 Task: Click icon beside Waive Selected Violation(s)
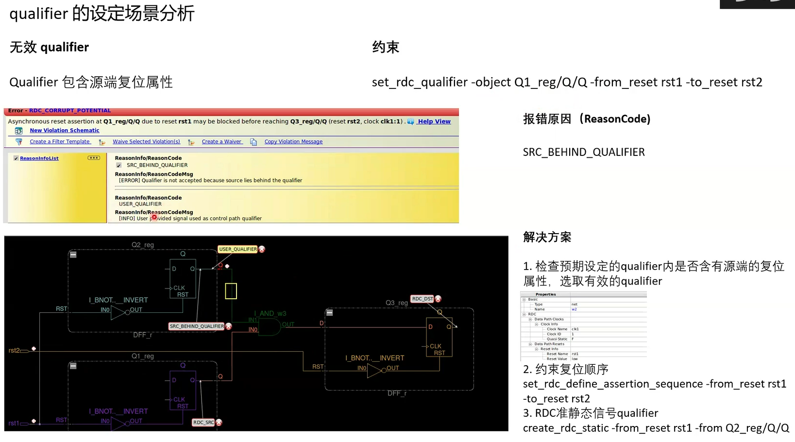102,142
